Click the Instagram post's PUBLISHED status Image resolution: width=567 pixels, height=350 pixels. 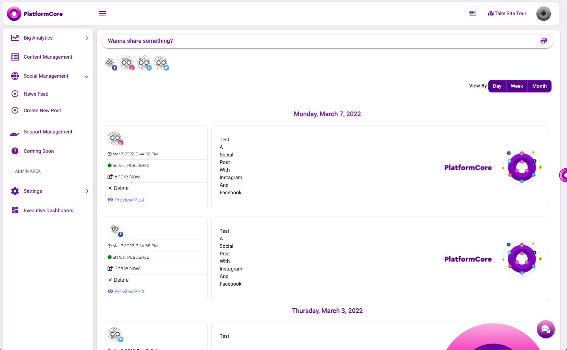tap(128, 165)
